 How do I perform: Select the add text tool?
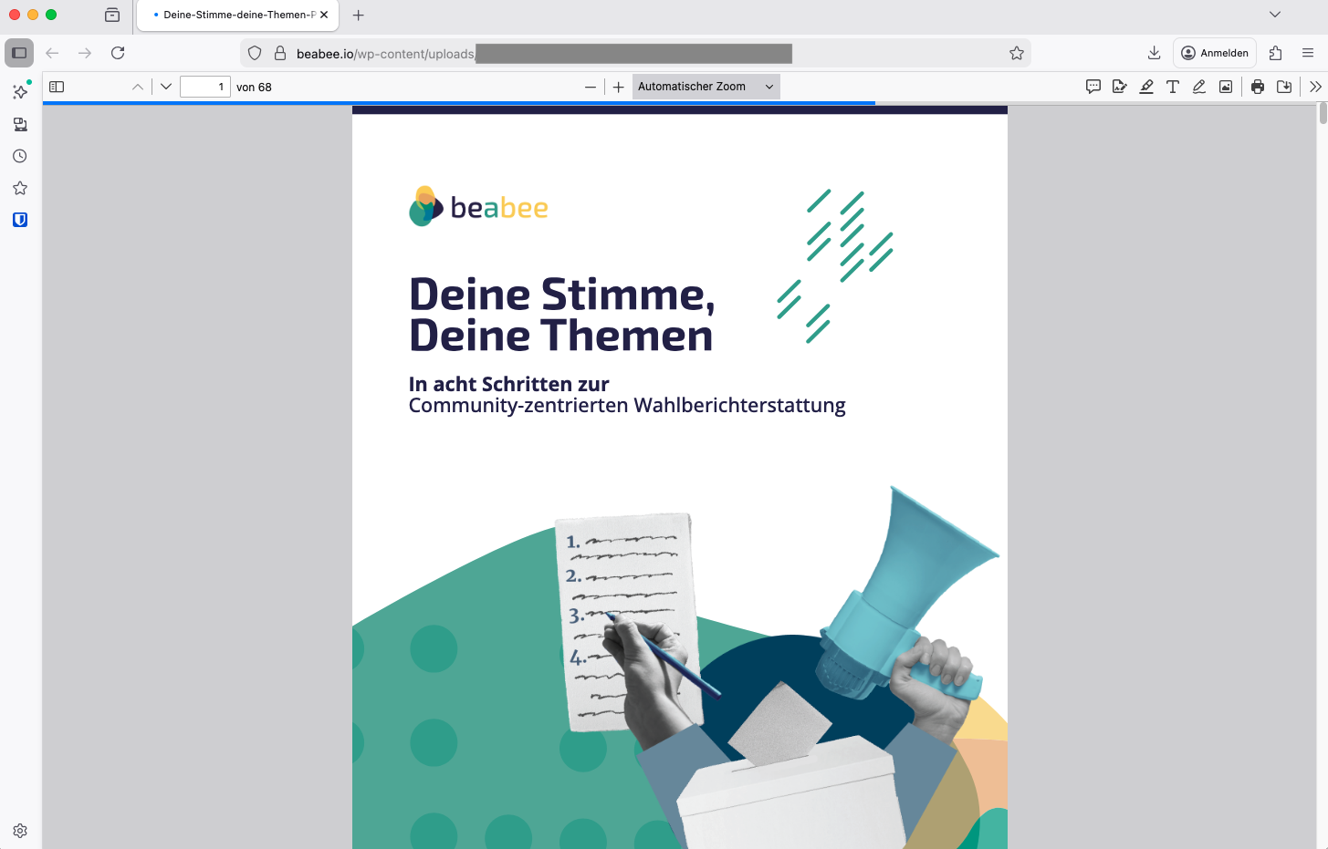click(x=1173, y=87)
